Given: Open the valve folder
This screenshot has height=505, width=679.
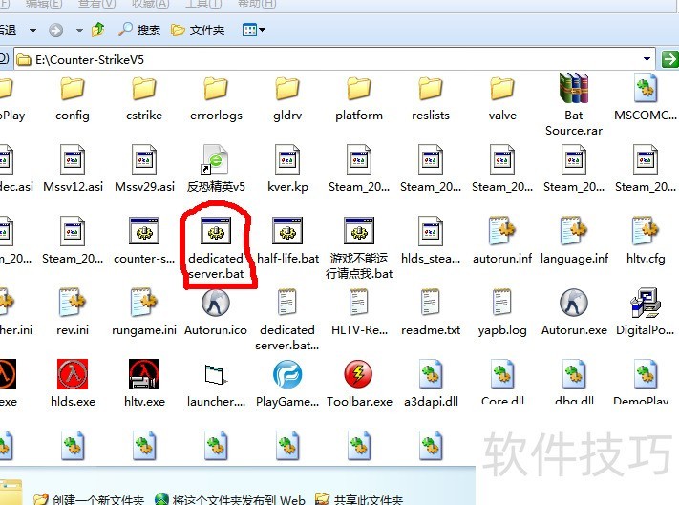Looking at the screenshot, I should point(502,99).
